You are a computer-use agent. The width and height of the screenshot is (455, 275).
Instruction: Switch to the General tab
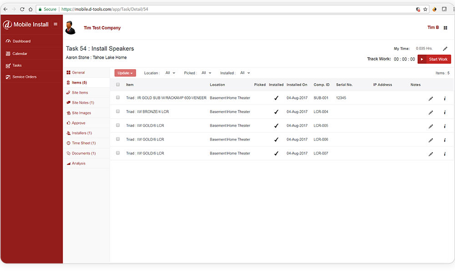click(x=86, y=72)
